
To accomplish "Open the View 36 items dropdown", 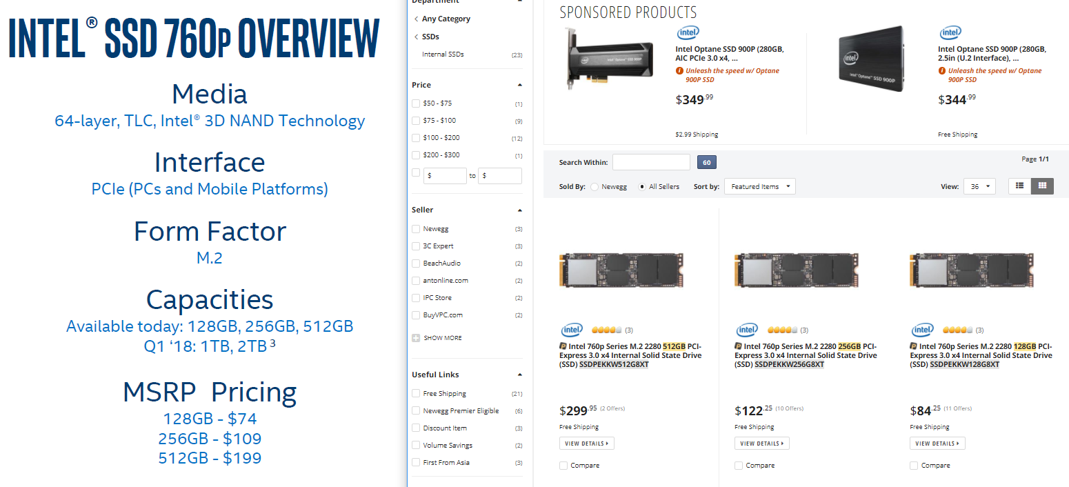I will (980, 186).
